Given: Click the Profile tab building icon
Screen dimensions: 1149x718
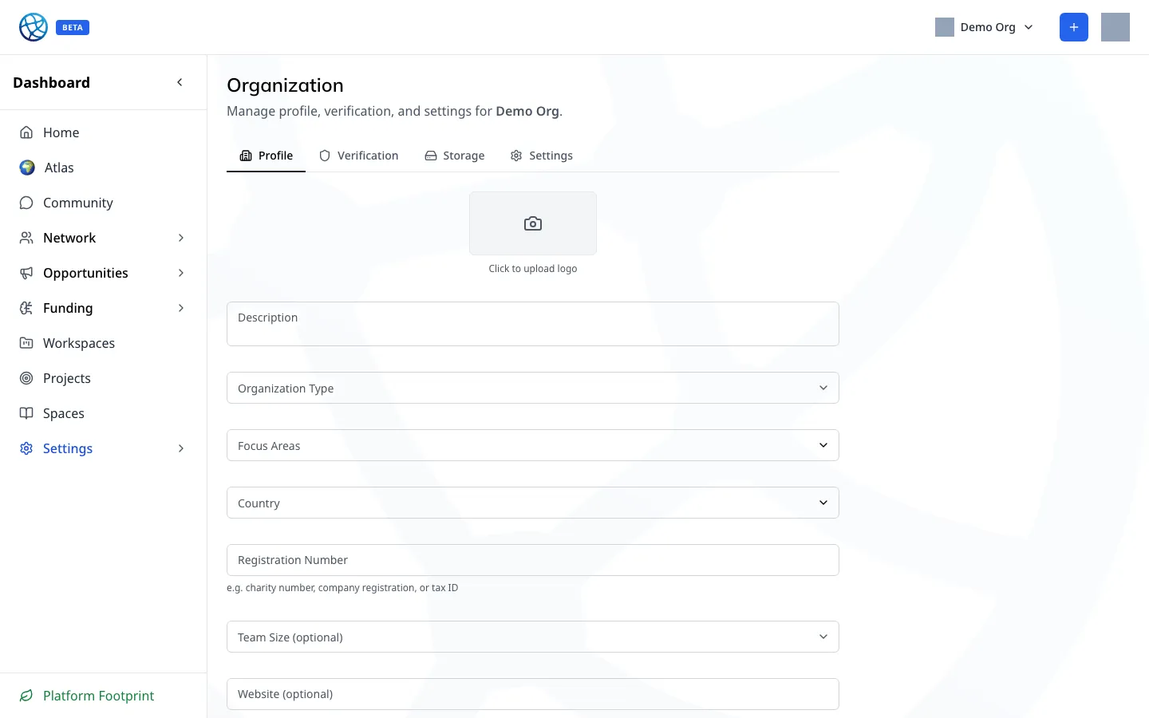Looking at the screenshot, I should (x=246, y=156).
